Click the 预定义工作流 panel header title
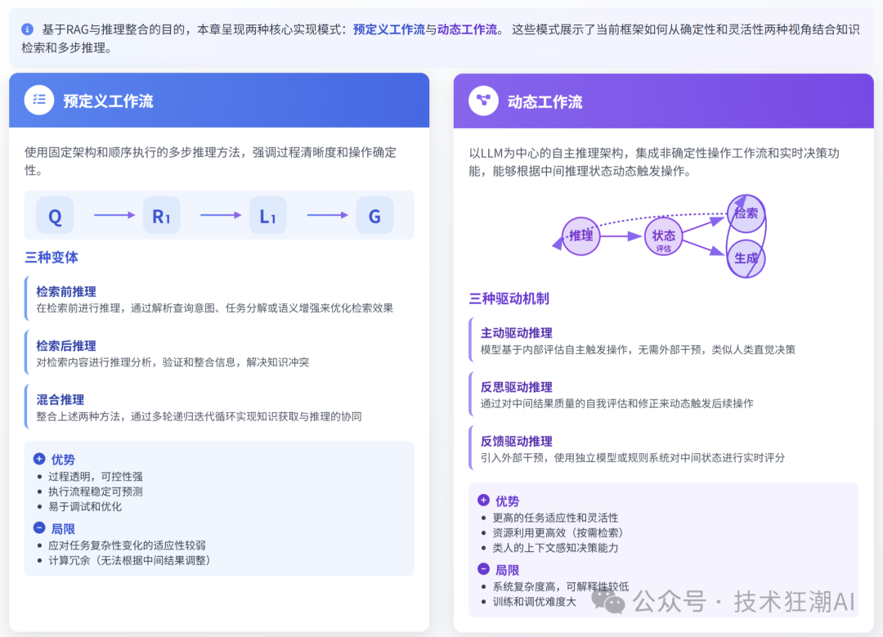883x637 pixels. (108, 101)
